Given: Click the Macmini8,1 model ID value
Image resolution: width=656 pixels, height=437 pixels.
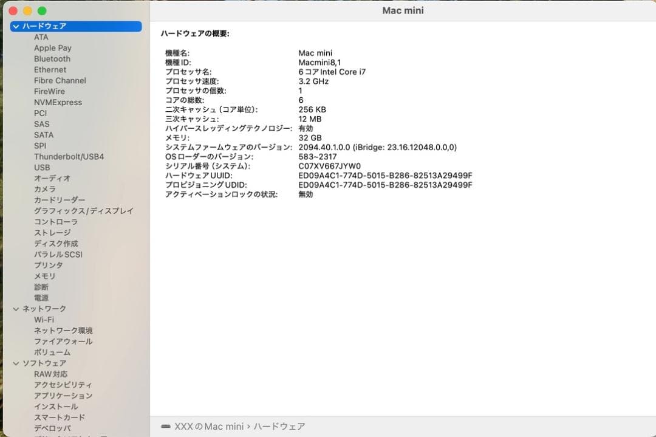Looking at the screenshot, I should tap(319, 63).
